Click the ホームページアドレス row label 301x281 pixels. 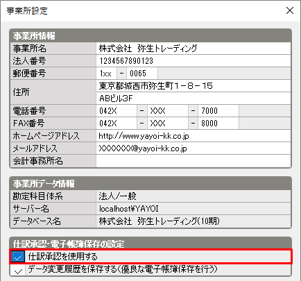click(53, 136)
